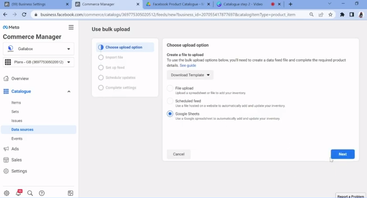367x198 pixels.
Task: Close the Business Settings tab
Action: point(67,4)
